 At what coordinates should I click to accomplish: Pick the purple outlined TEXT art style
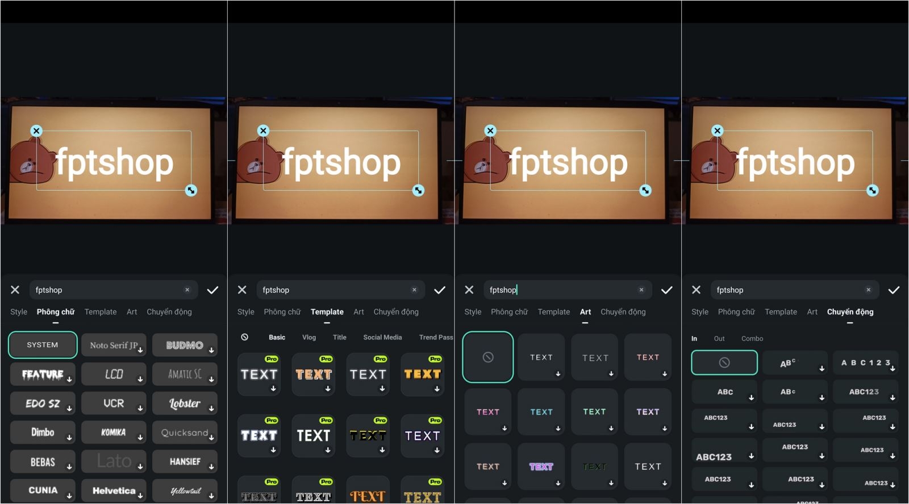pos(541,467)
